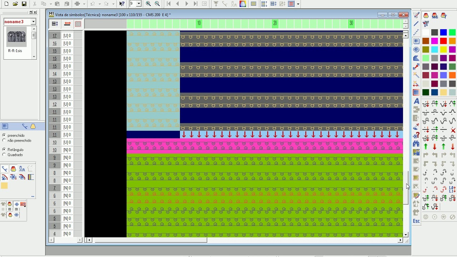Select row number 16 header
457x257 pixels.
(55, 43)
